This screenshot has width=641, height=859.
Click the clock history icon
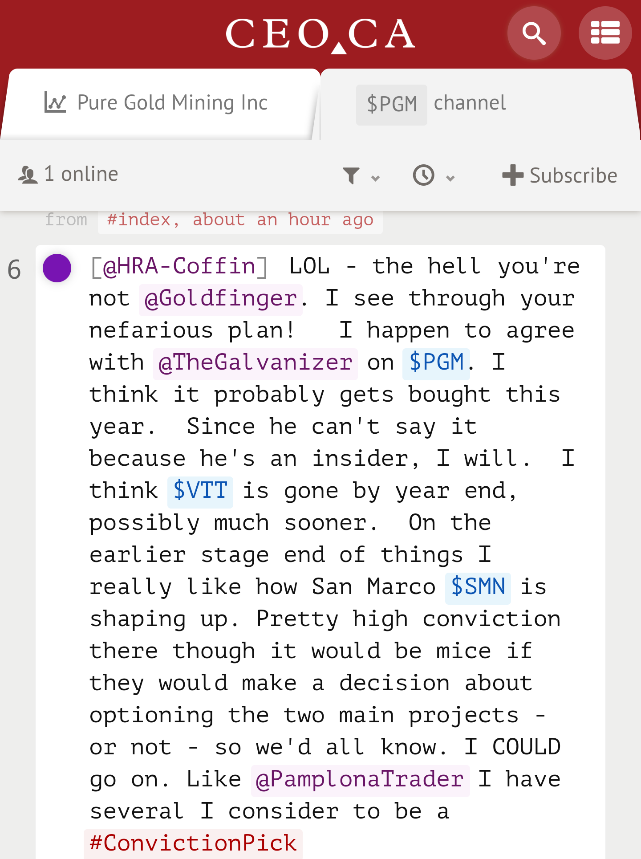(423, 175)
